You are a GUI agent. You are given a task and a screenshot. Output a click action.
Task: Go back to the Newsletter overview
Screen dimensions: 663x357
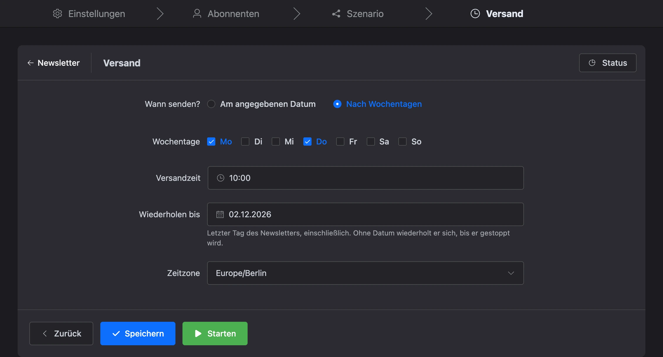[53, 63]
